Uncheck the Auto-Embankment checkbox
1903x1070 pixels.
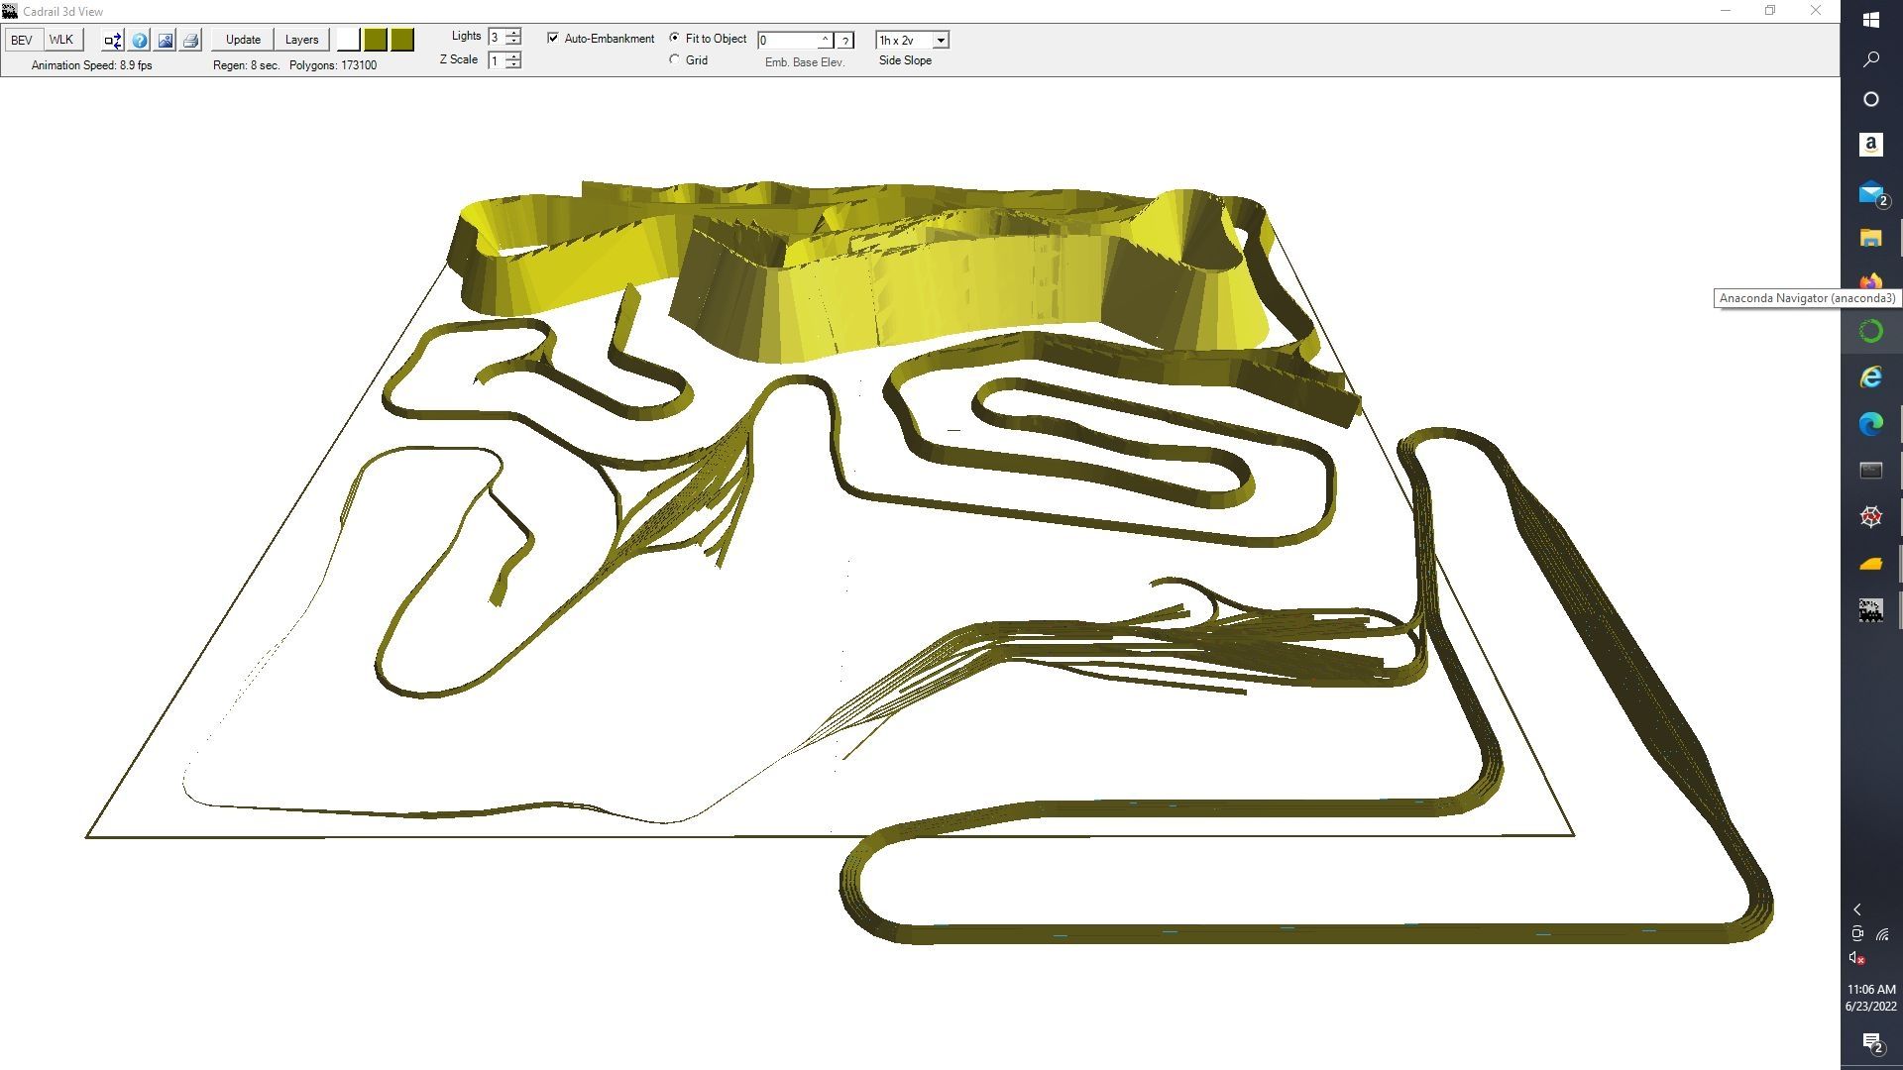tap(553, 39)
